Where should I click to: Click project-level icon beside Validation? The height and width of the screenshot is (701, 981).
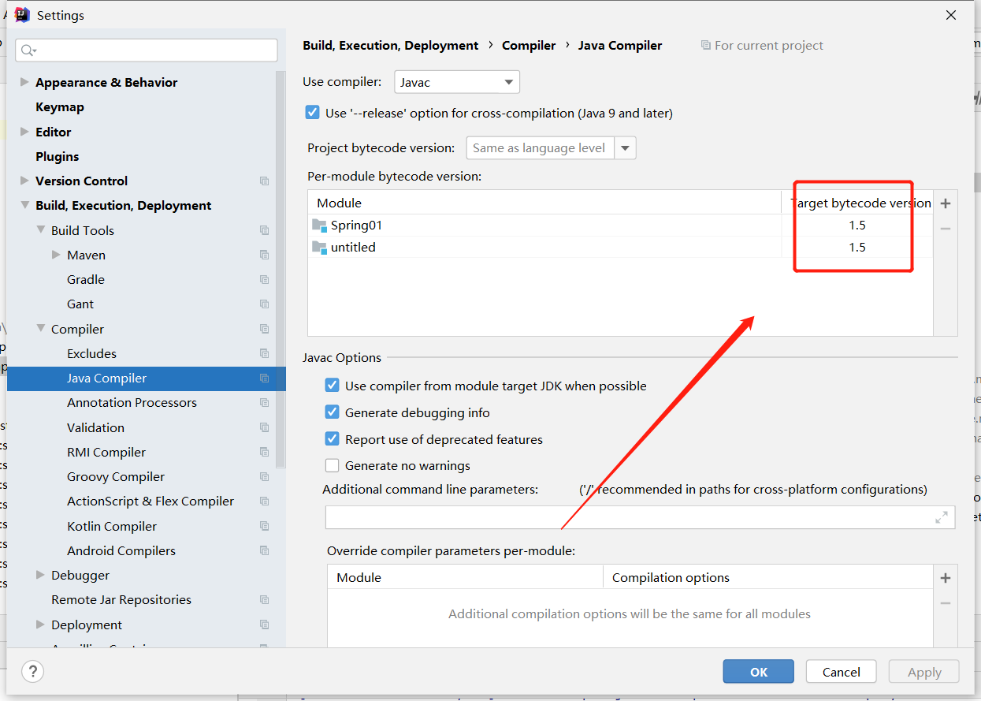tap(265, 427)
